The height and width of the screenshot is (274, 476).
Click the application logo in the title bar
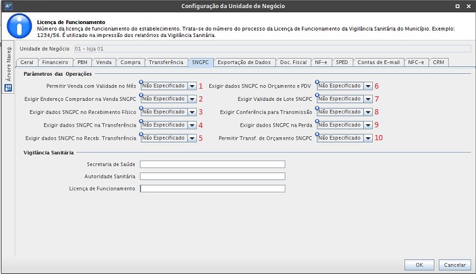click(x=7, y=6)
